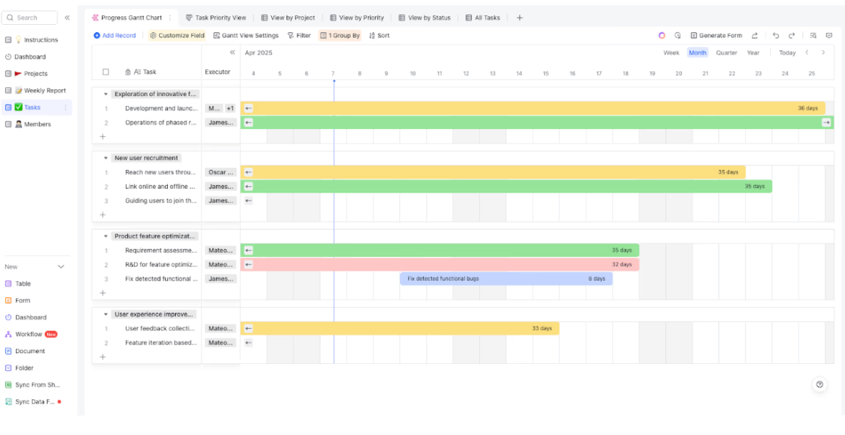The image size is (845, 435).
Task: Click the pink 32 days Gantt bar
Action: coord(440,265)
